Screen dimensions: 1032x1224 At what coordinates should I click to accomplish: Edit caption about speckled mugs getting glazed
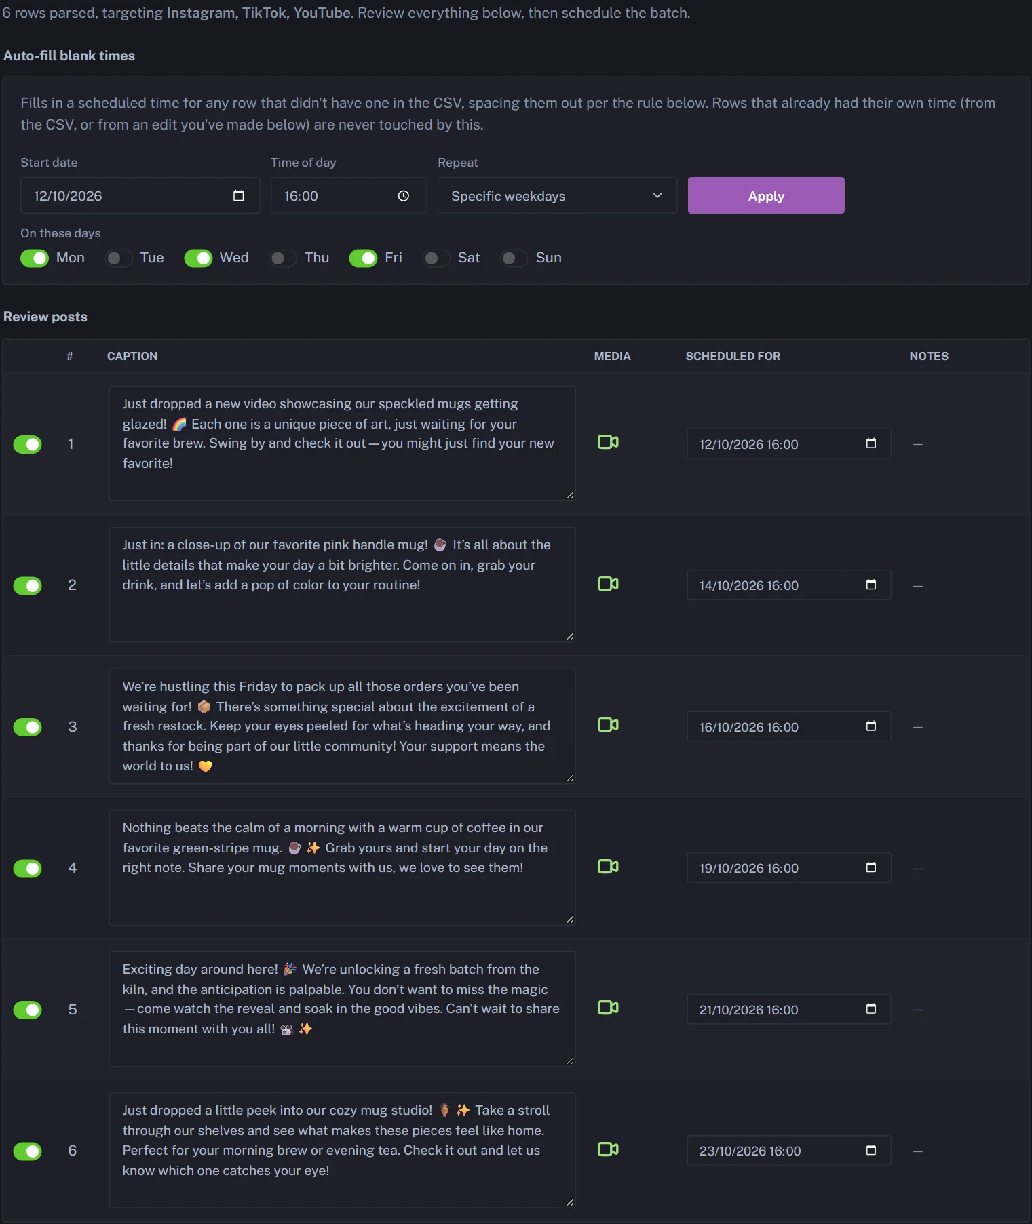click(342, 443)
